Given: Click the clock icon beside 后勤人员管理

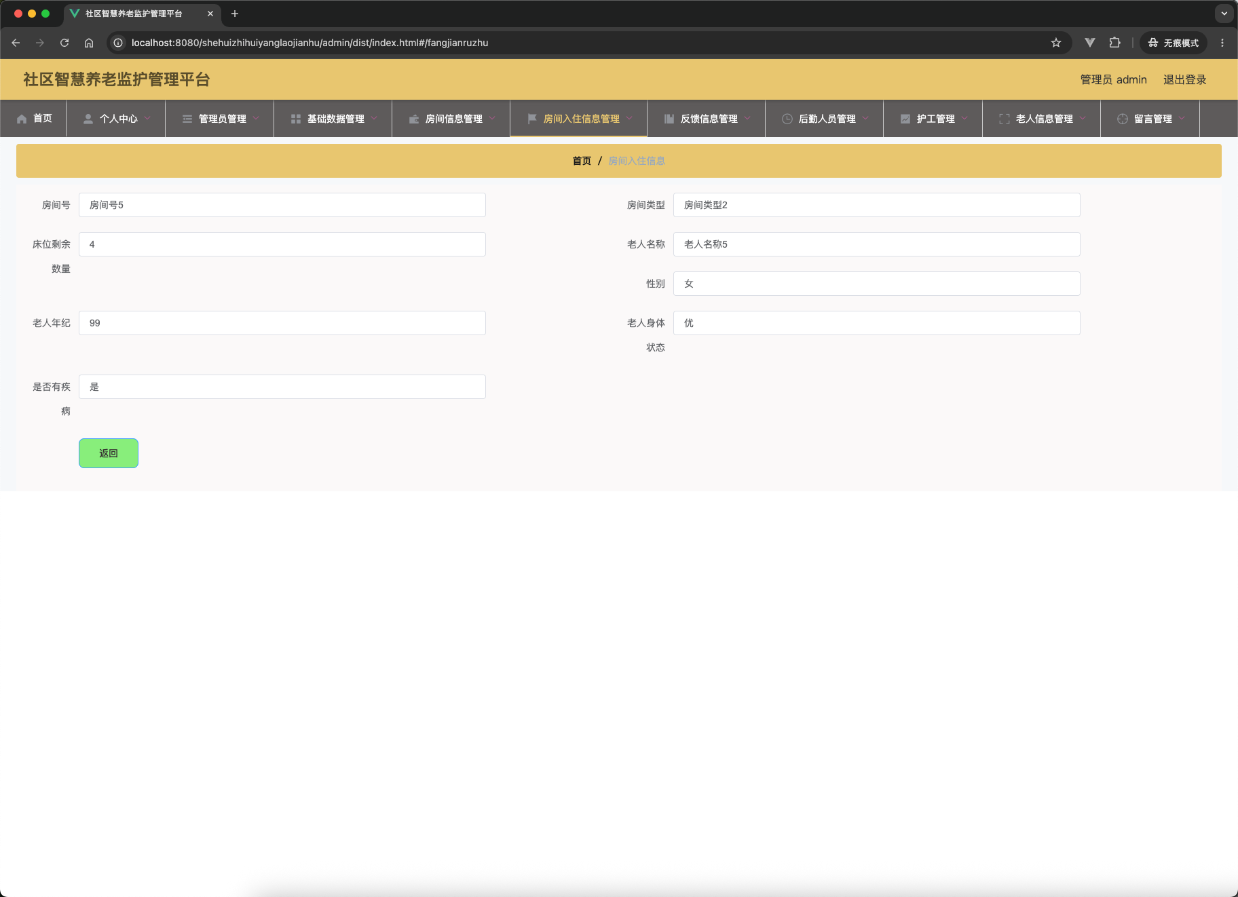Looking at the screenshot, I should point(787,119).
